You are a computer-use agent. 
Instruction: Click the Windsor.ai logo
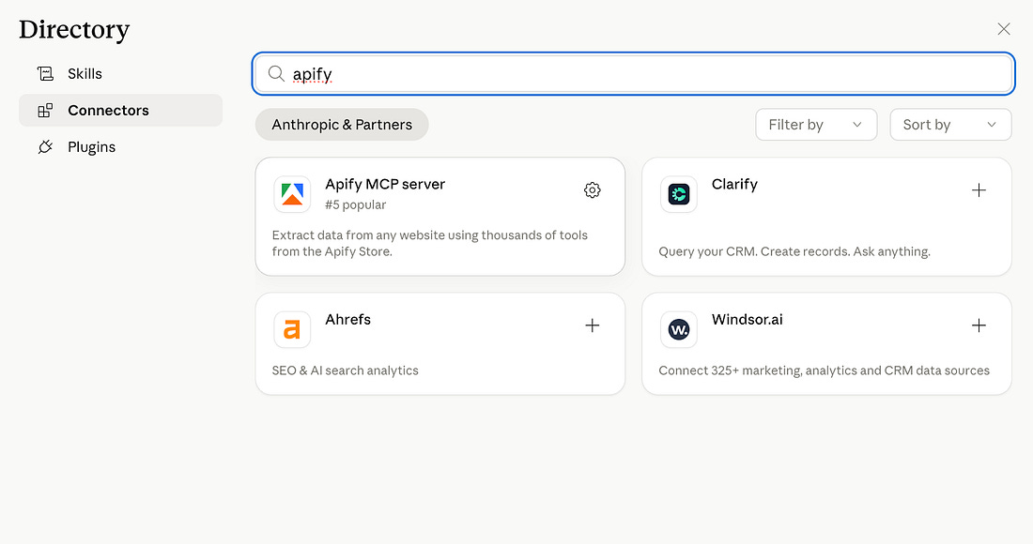(x=679, y=329)
